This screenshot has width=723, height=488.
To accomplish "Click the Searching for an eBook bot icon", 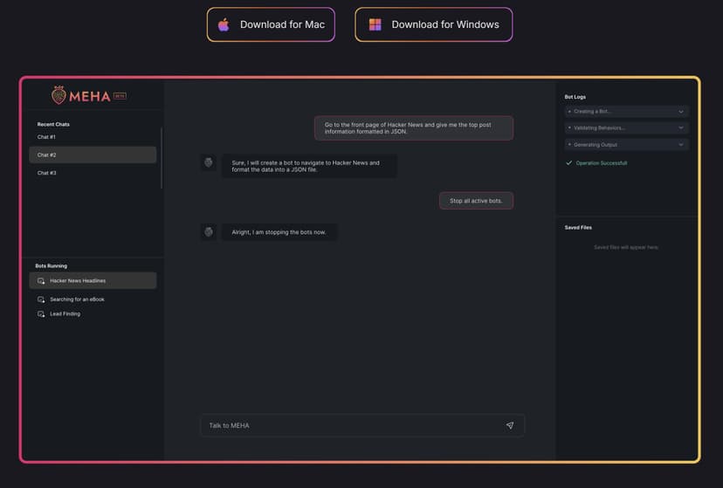I will point(41,299).
